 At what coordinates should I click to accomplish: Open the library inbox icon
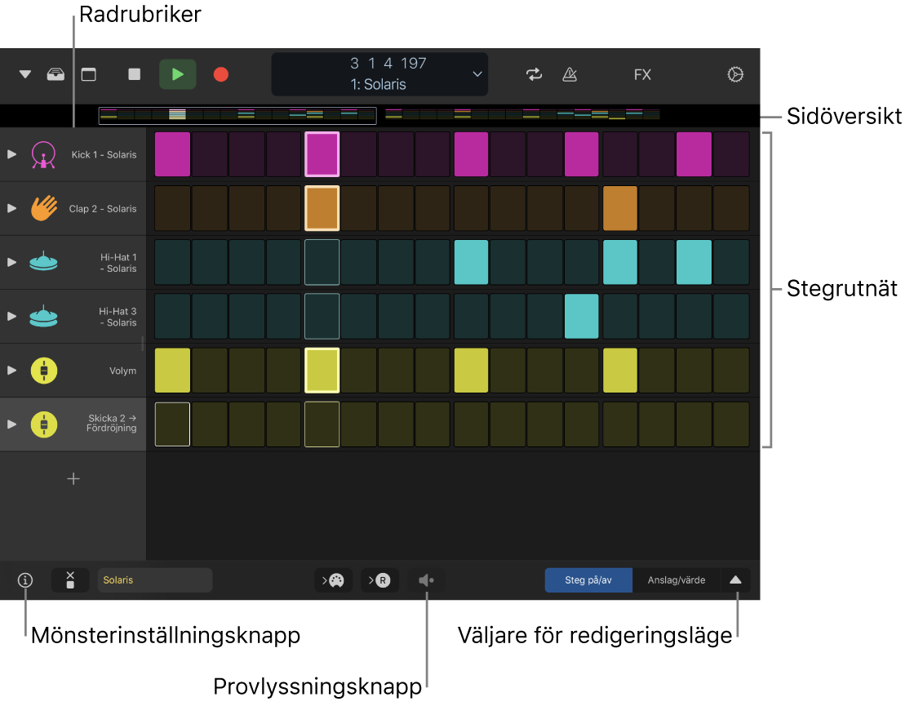[x=56, y=74]
